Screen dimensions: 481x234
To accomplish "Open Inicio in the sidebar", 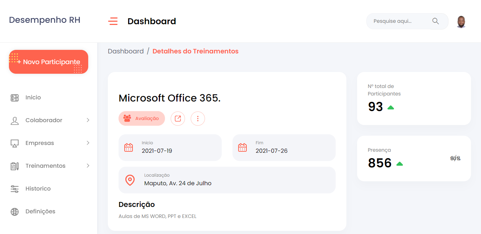I will (33, 98).
